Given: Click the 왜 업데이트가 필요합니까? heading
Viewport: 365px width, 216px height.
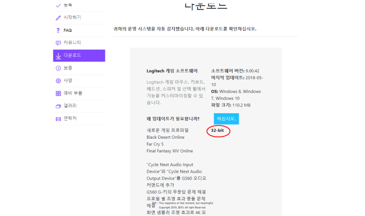Looking at the screenshot, I should click(x=173, y=119).
